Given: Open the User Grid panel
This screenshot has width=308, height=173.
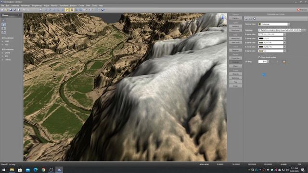Looking at the screenshot, I should (x=235, y=42).
